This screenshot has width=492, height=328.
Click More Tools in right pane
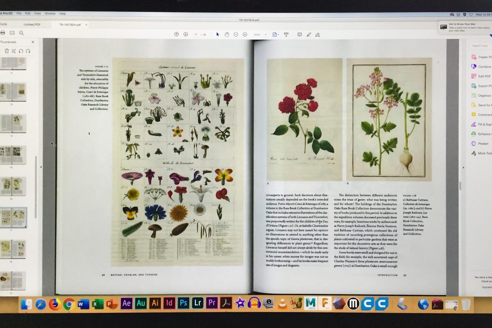tap(481, 153)
